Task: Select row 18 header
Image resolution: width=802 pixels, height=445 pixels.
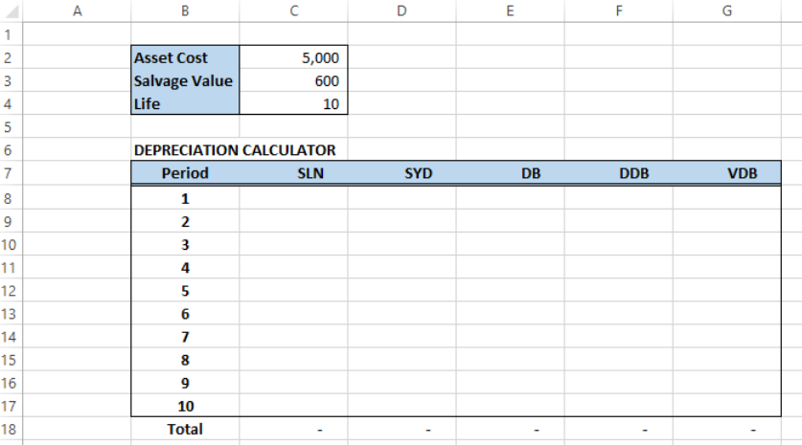Action: [11, 429]
